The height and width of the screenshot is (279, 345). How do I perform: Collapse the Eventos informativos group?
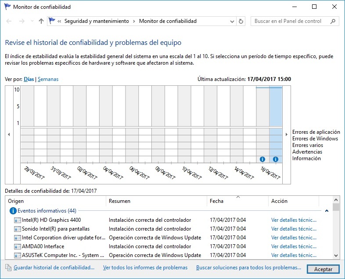tap(327, 211)
